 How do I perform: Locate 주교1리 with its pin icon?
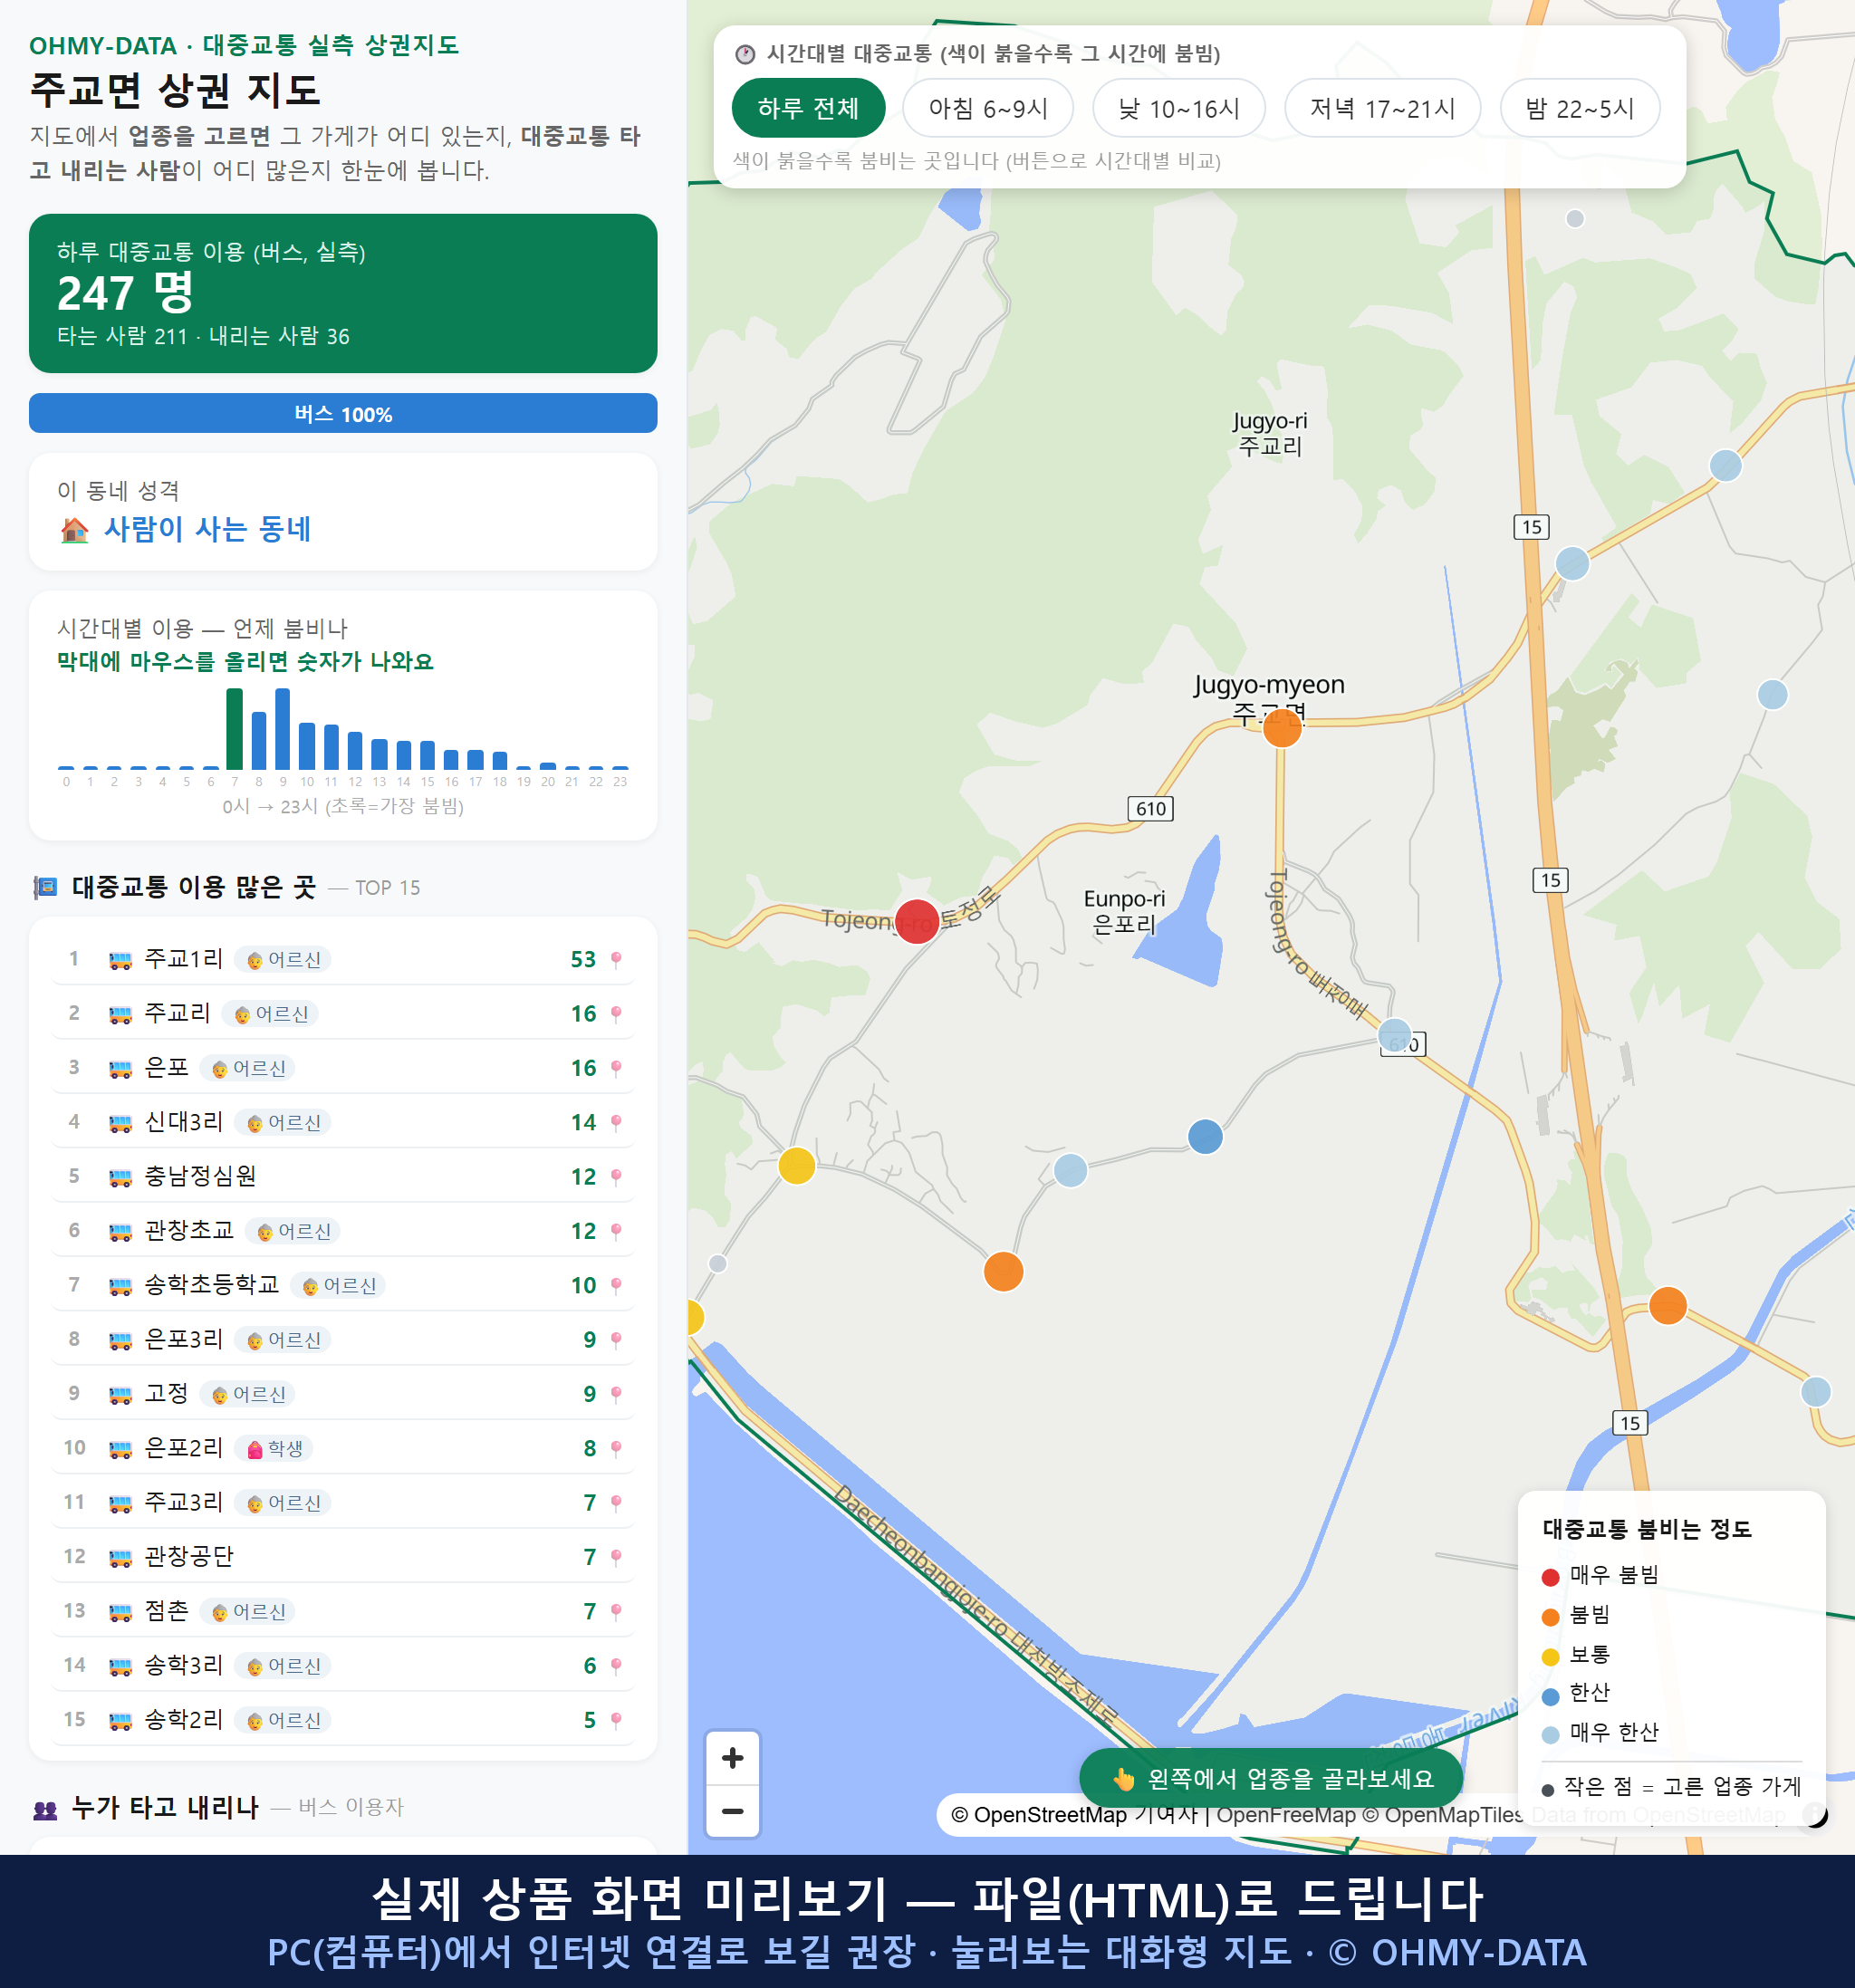pos(616,960)
